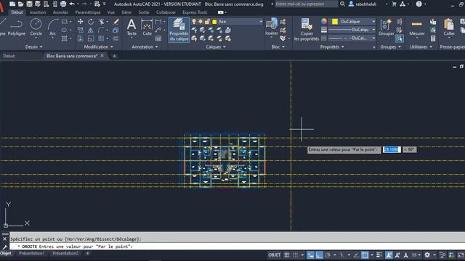Click the search magnifier icon
Screen dimensions: 465x261
(342, 4)
